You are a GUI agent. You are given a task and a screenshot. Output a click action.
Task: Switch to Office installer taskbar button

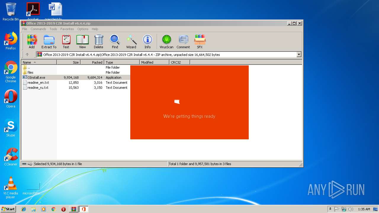pos(84,209)
